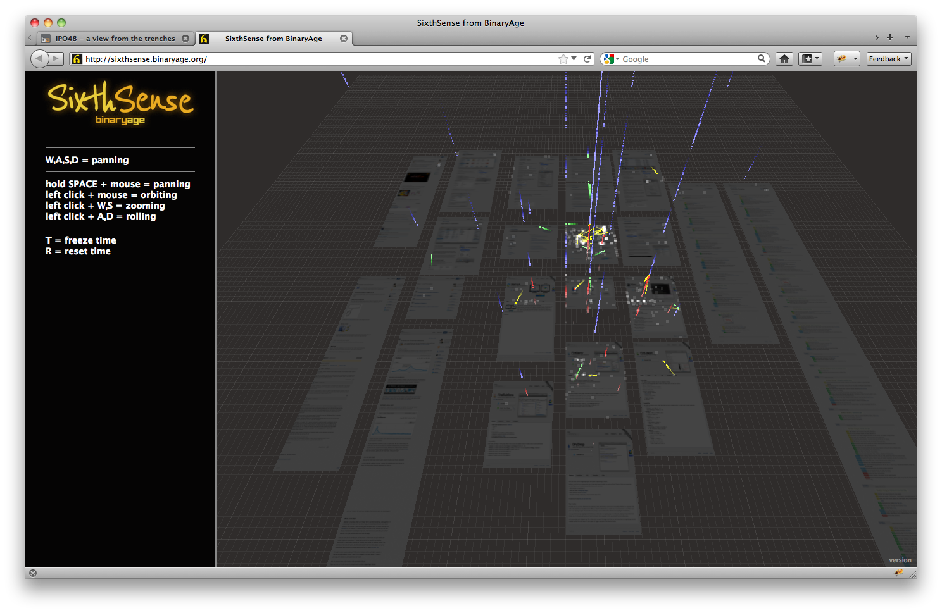This screenshot has width=942, height=613.
Task: Click the browser Back button
Action: 39,59
